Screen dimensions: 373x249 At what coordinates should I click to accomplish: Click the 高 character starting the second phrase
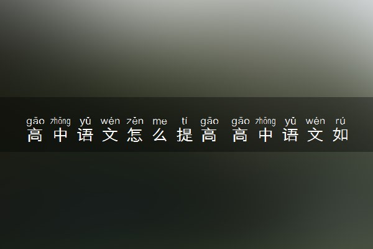click(240, 135)
